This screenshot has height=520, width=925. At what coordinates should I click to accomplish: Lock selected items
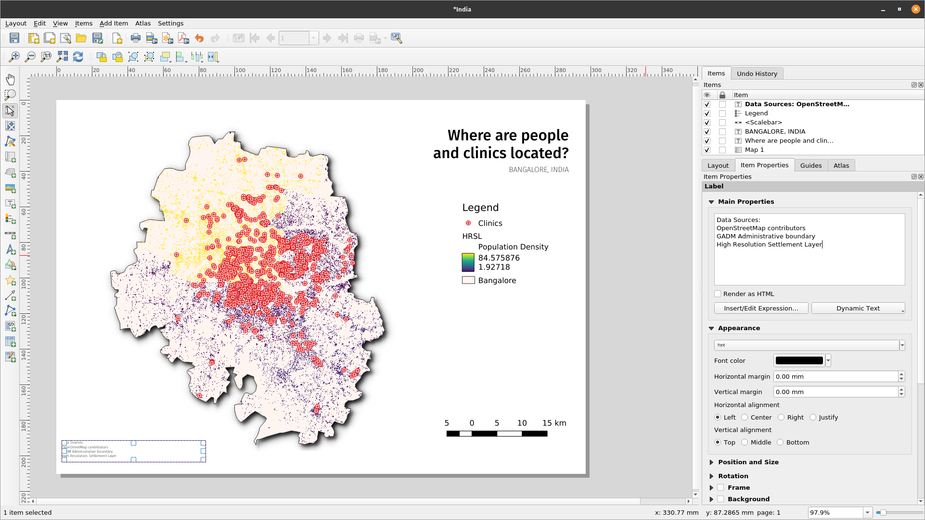(102, 57)
